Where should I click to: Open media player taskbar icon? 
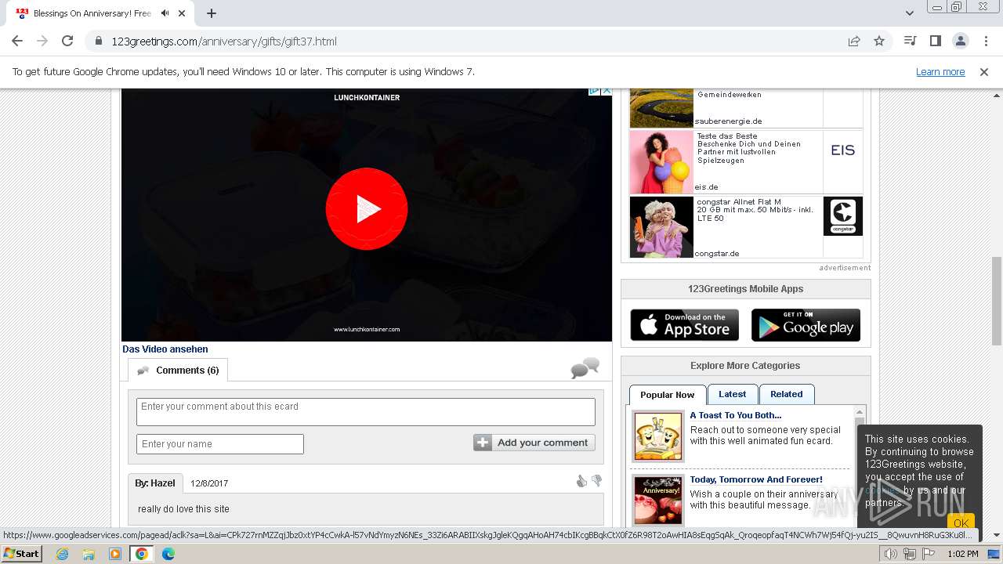[115, 554]
